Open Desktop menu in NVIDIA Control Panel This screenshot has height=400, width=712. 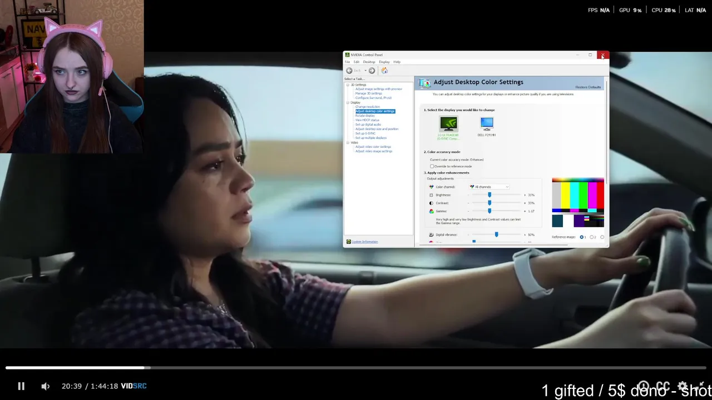(x=369, y=62)
